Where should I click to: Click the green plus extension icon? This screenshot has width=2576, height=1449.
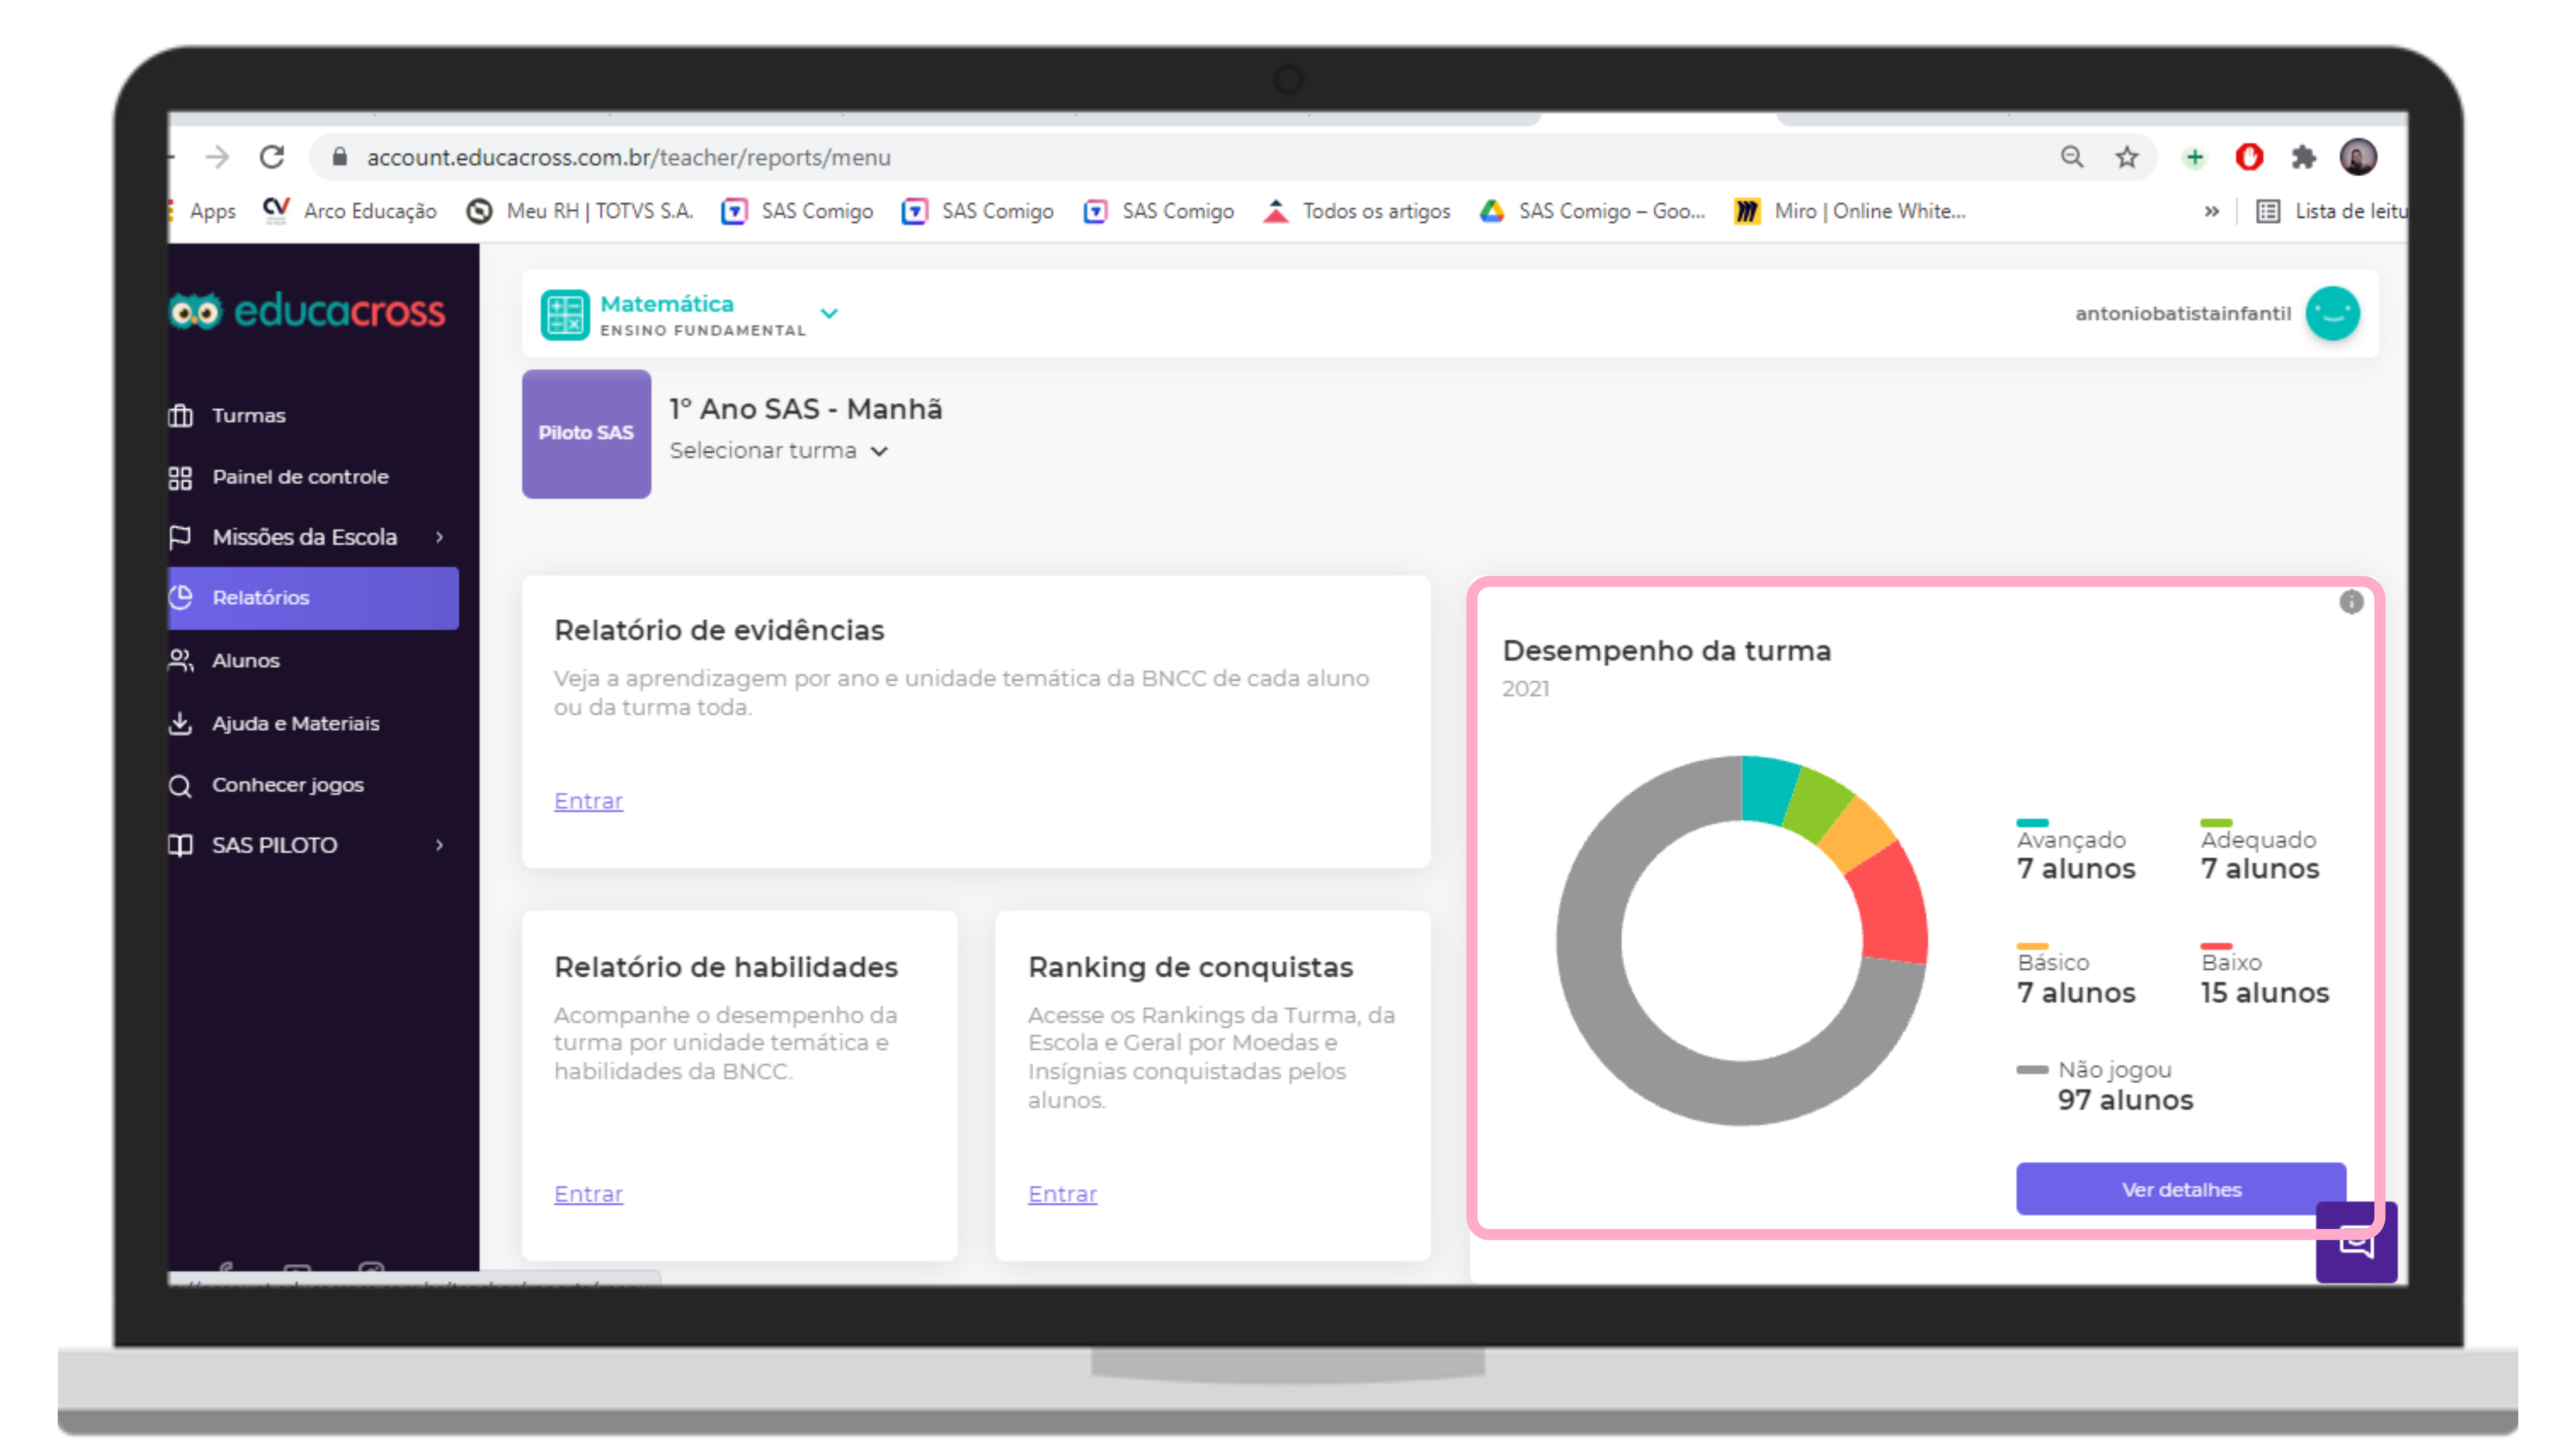tap(2194, 157)
